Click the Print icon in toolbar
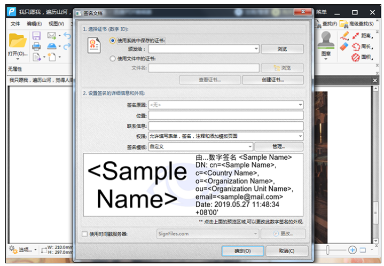The image size is (384, 266). tap(36, 46)
